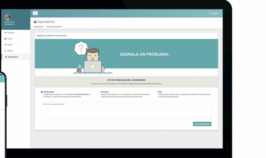266x158 pixels.
Task: Click Elena Ferrari's profile avatar
Action: tap(8, 17)
